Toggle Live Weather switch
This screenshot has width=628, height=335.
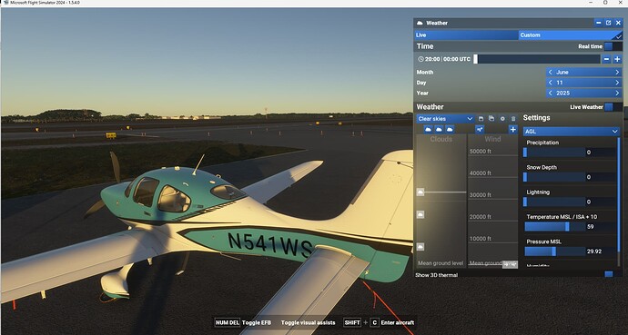click(613, 107)
